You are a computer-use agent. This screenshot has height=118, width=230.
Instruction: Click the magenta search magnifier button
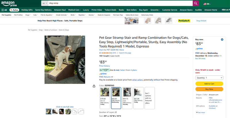tap(196, 3)
